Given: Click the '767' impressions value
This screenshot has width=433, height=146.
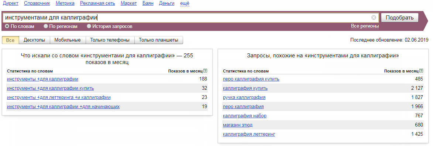Looking at the screenshot, I should pyautogui.click(x=419, y=116).
